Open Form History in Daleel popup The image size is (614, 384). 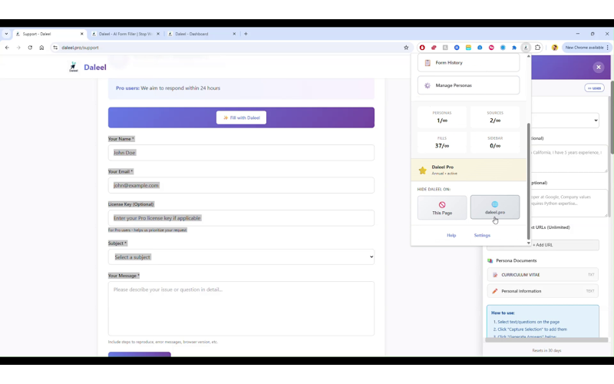click(468, 63)
